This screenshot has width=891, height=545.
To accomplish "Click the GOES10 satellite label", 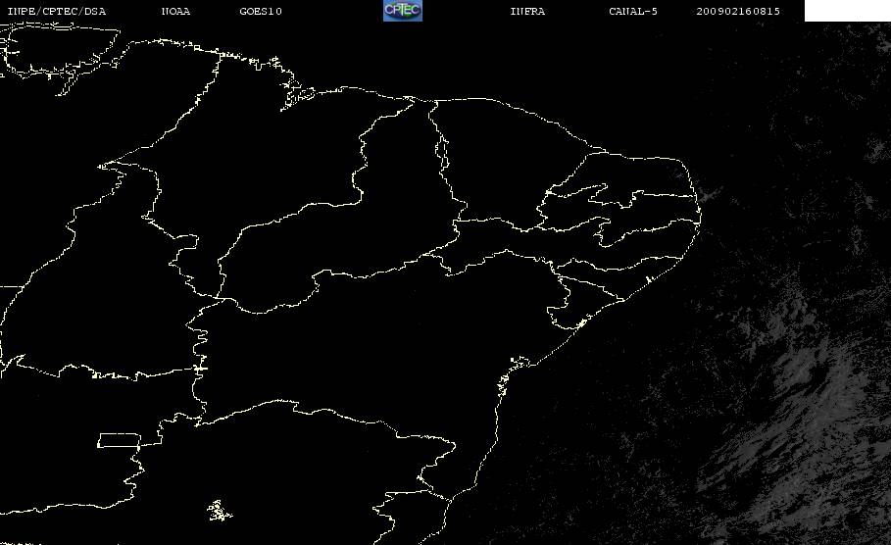I will [x=261, y=11].
